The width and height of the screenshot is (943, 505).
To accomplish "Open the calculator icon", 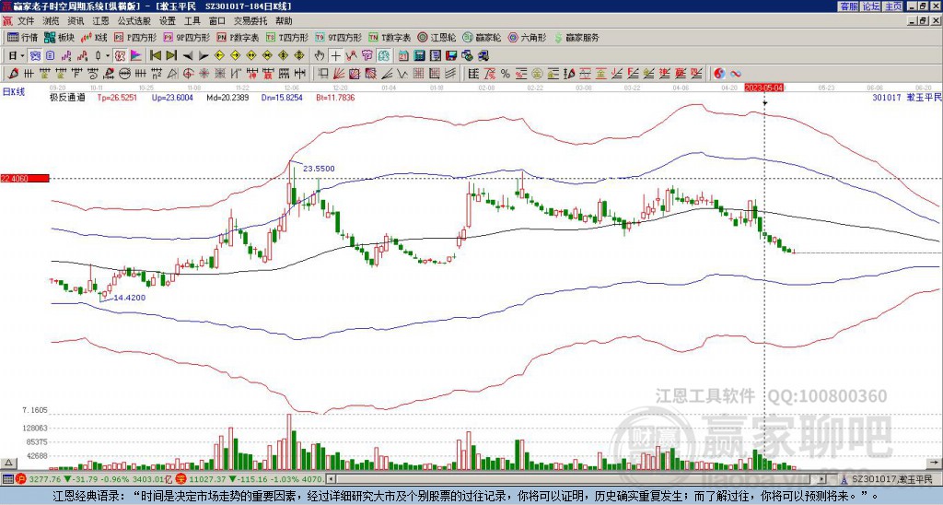I will tap(419, 56).
